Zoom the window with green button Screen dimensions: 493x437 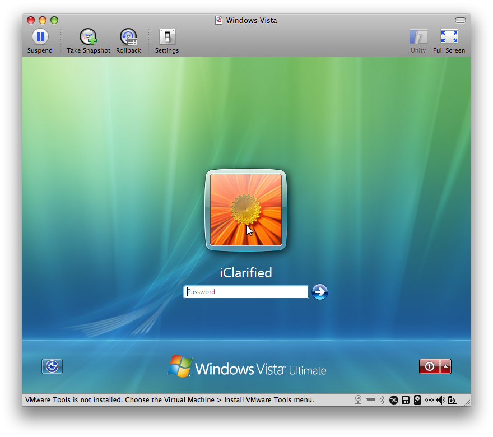[x=54, y=20]
